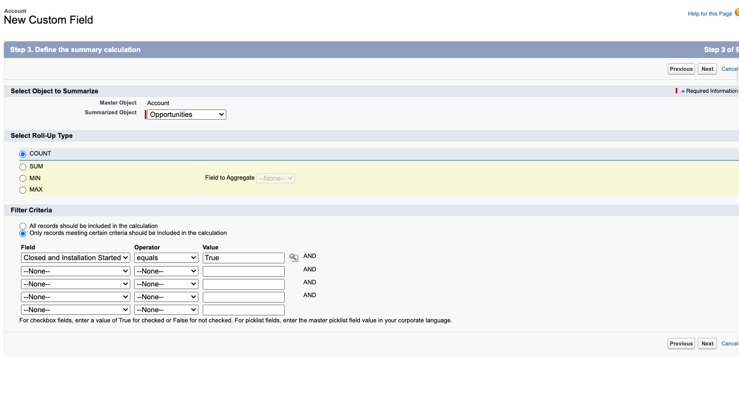Choose All records should be included option
The width and height of the screenshot is (739, 398).
(x=23, y=226)
